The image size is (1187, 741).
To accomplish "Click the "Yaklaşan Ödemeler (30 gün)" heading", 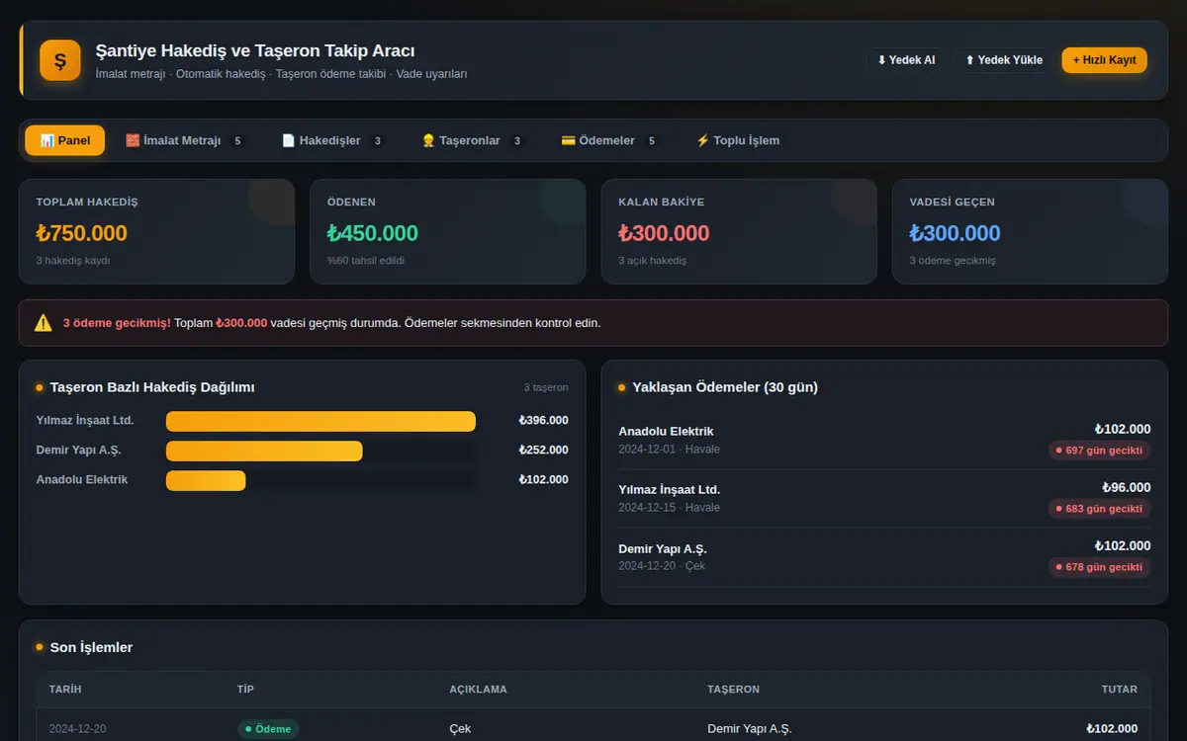I will coord(725,387).
